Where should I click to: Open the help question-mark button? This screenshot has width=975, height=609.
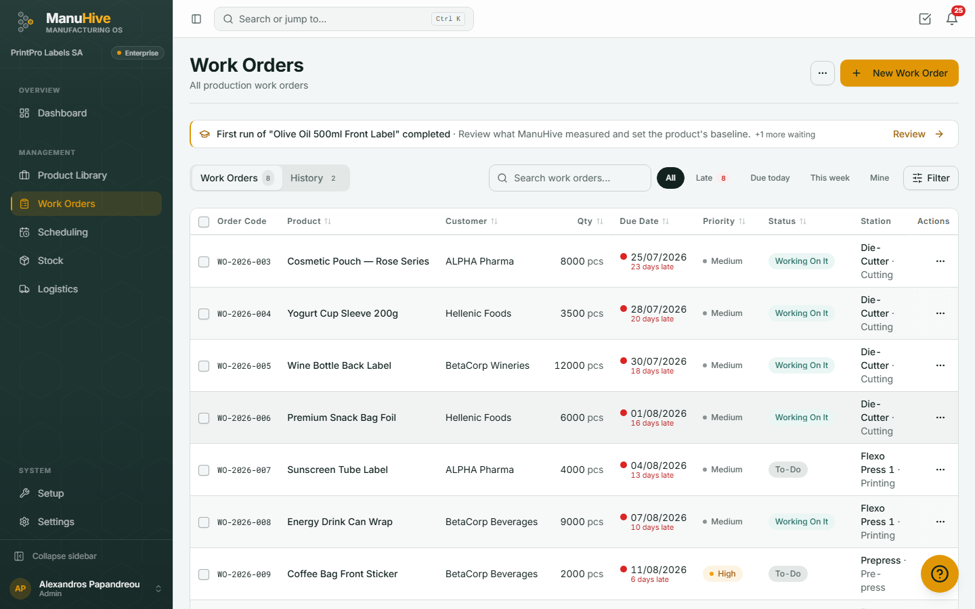coord(940,574)
